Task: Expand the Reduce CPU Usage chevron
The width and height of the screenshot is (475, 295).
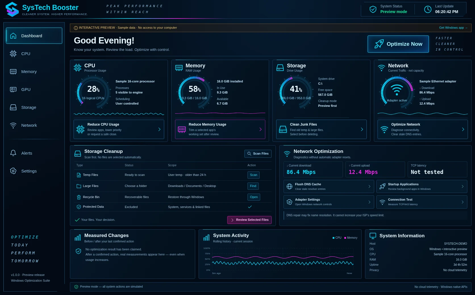Action: coord(159,129)
